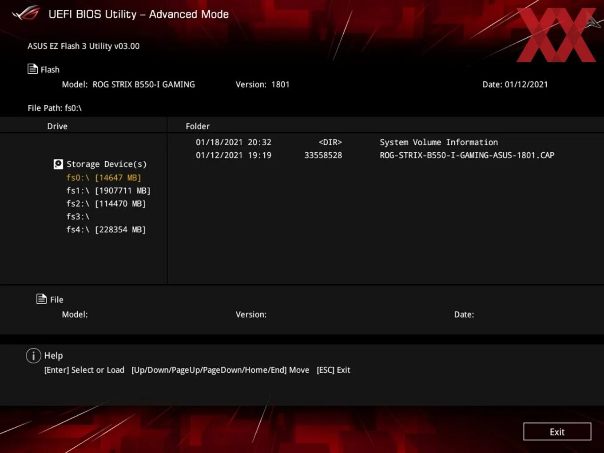Click the Flash section document icon
Image resolution: width=604 pixels, height=453 pixels.
(32, 69)
